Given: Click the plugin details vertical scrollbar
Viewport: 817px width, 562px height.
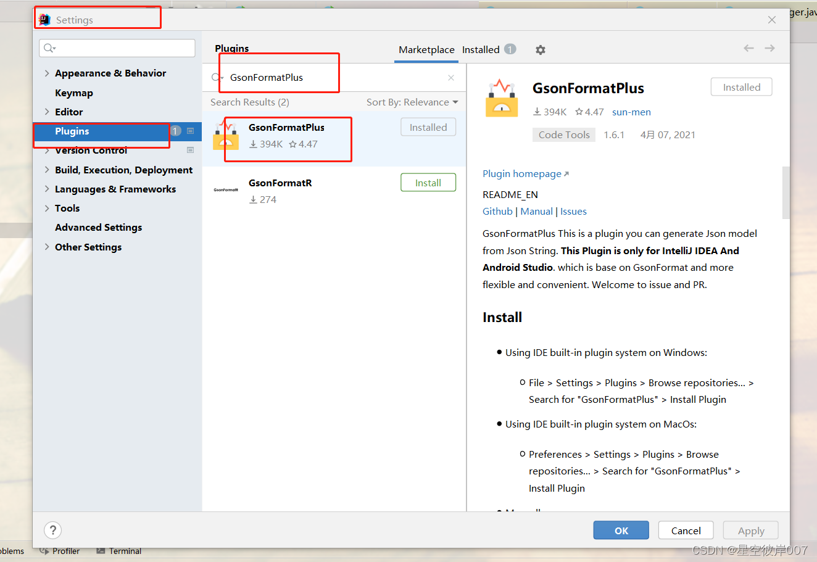Looking at the screenshot, I should pos(786,192).
